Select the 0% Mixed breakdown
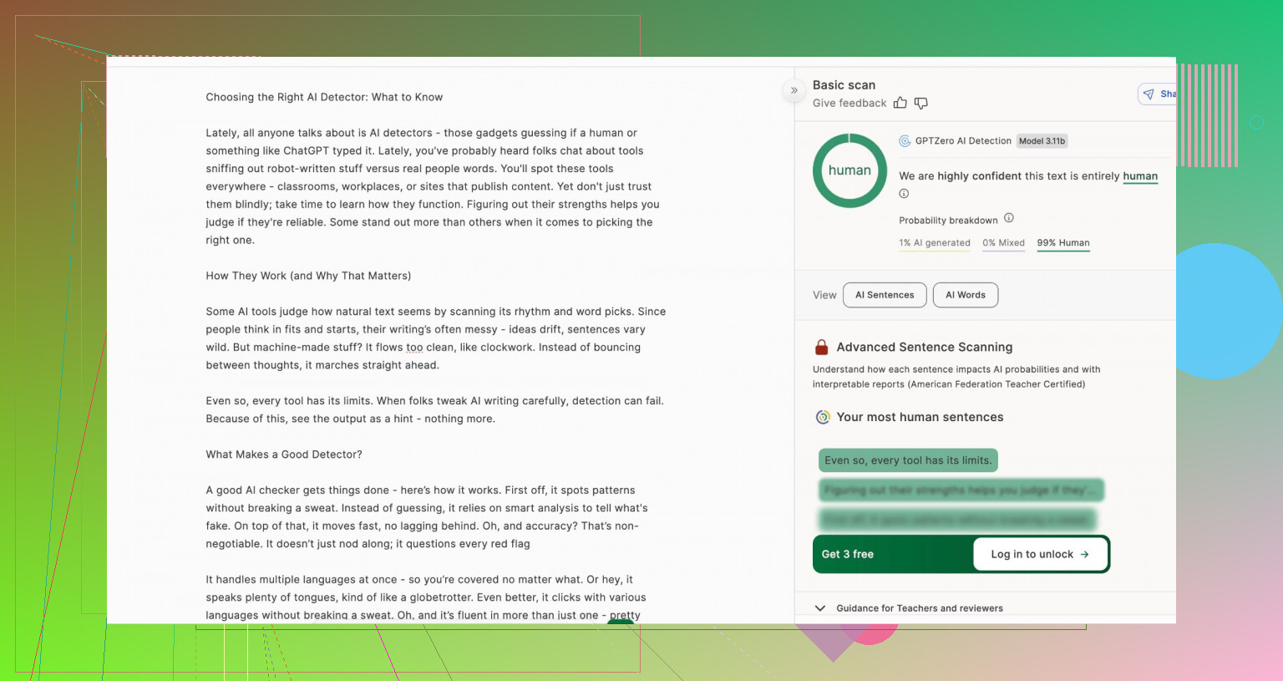This screenshot has height=681, width=1283. [1003, 243]
